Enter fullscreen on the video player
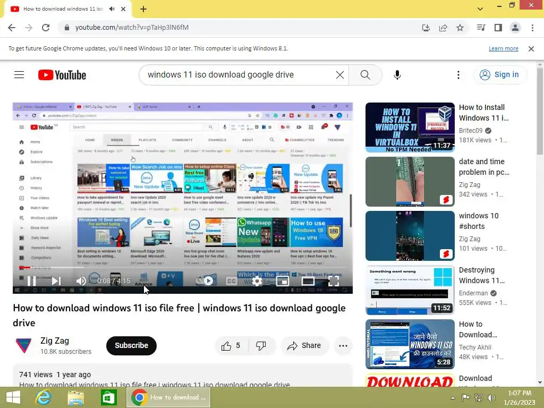The height and width of the screenshot is (408, 544). tap(334, 280)
